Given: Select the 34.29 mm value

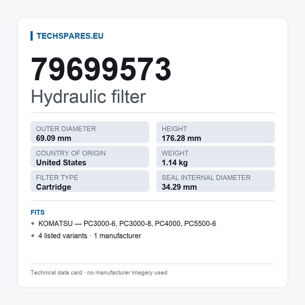Looking at the screenshot, I should point(179,187).
